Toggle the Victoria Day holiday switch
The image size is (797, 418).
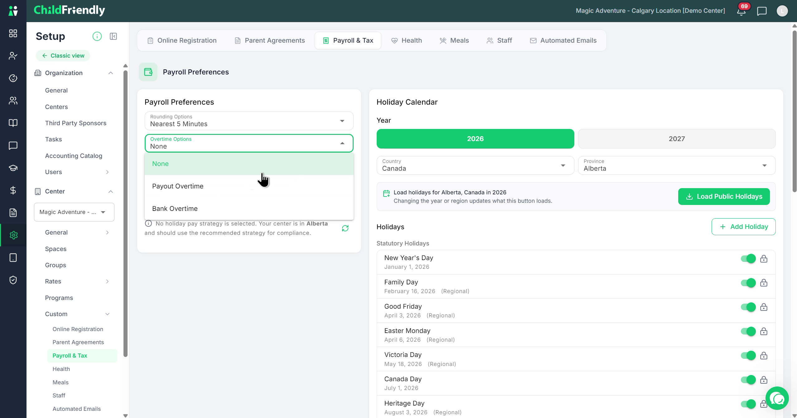coord(748,355)
